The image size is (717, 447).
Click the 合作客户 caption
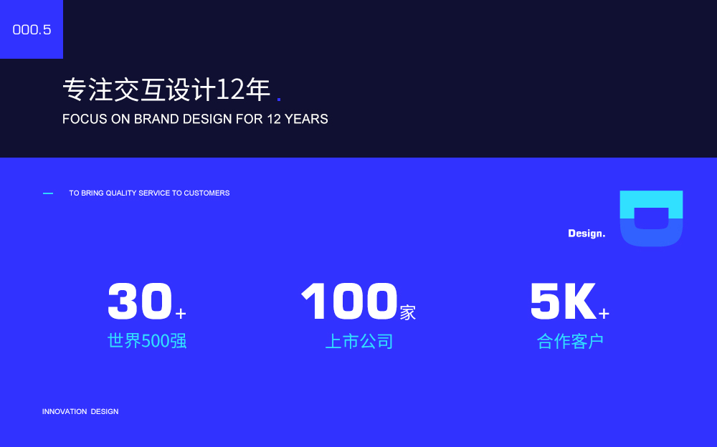570,342
